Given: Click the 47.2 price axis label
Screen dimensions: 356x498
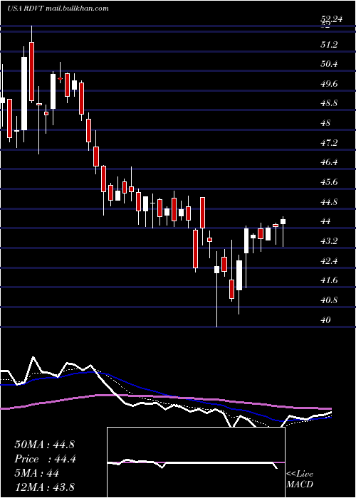Looking at the screenshot, I should [x=329, y=143].
